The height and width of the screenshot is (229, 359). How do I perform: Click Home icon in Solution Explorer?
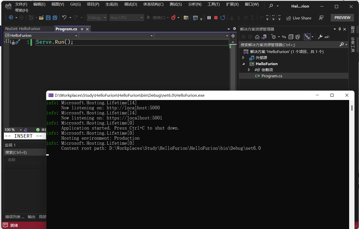[x=257, y=37]
